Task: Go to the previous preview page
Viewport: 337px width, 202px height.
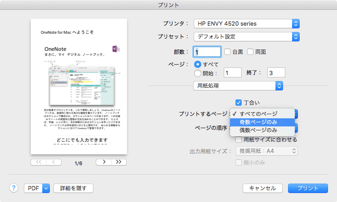Action: [x=54, y=162]
